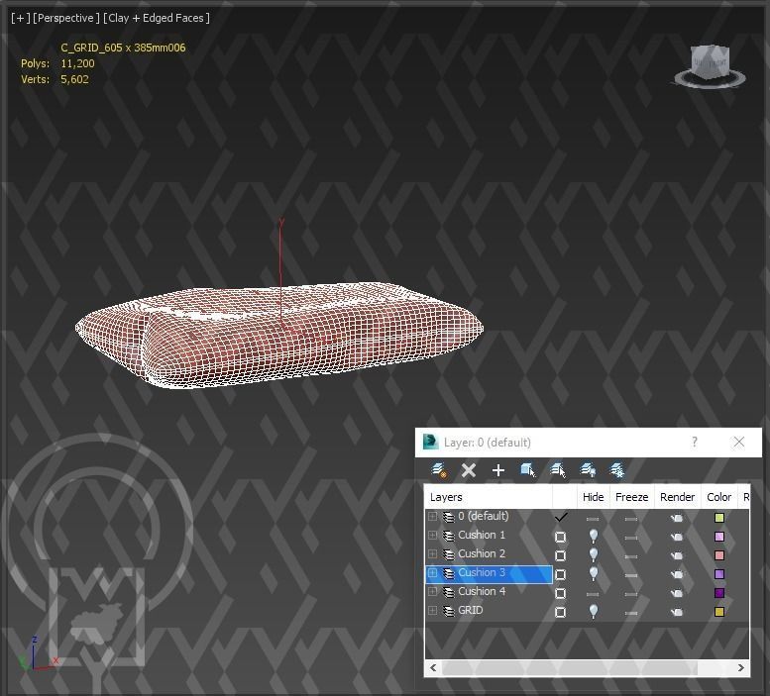This screenshot has width=770, height=696.
Task: Delete the highlighted layer with the X icon
Action: [x=469, y=470]
